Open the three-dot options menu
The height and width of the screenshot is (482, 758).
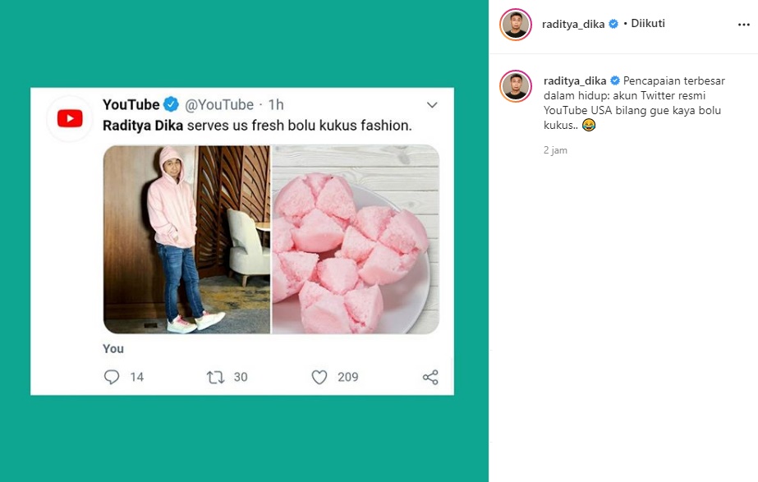click(743, 24)
